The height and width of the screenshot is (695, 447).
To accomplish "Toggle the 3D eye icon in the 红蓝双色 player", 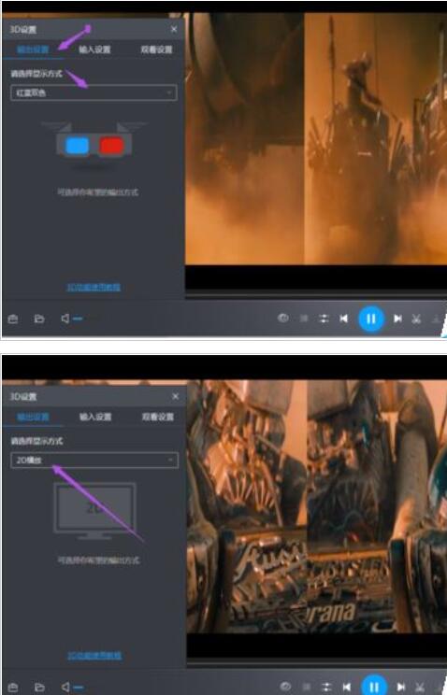I will [282, 318].
